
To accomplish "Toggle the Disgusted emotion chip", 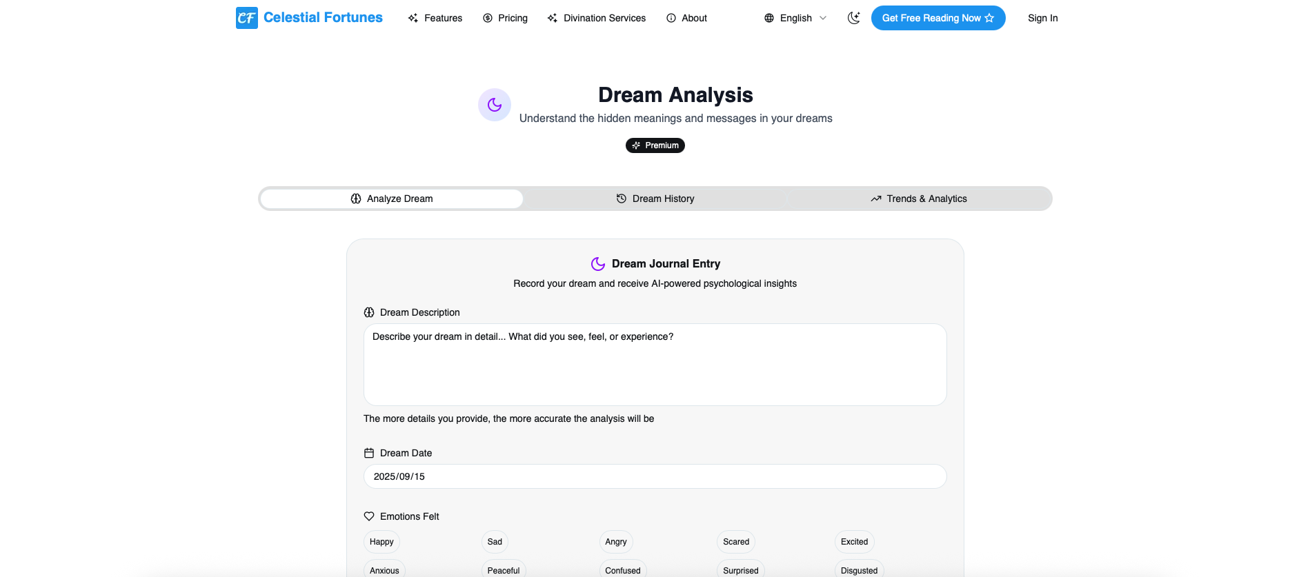I will (x=860, y=569).
